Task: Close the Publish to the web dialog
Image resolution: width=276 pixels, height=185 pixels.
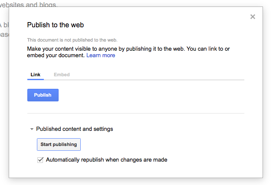Action: tap(253, 17)
